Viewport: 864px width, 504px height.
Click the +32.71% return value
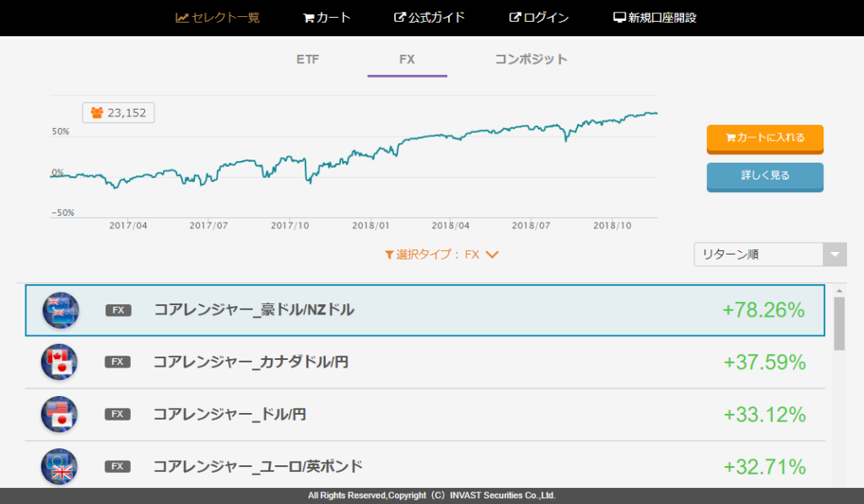pos(764,467)
